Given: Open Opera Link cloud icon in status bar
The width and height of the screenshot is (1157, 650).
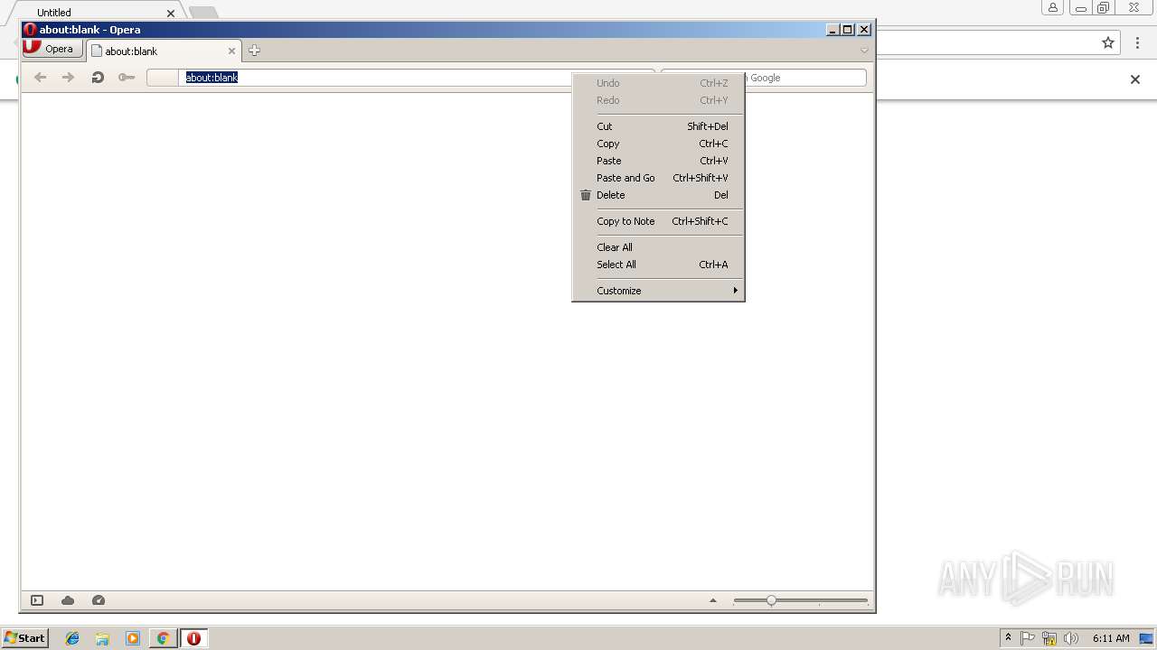Looking at the screenshot, I should pyautogui.click(x=68, y=600).
